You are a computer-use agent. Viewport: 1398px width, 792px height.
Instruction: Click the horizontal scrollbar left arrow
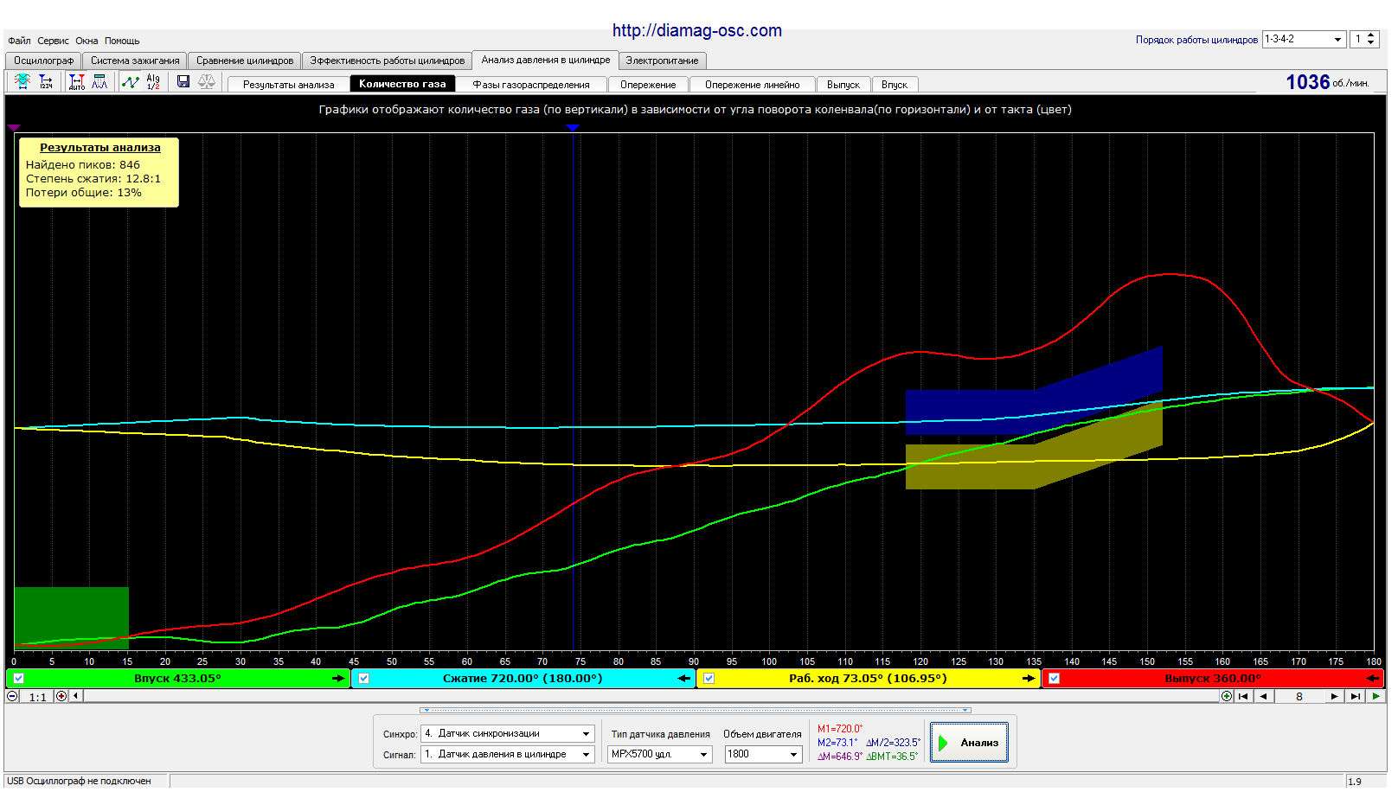(x=75, y=696)
